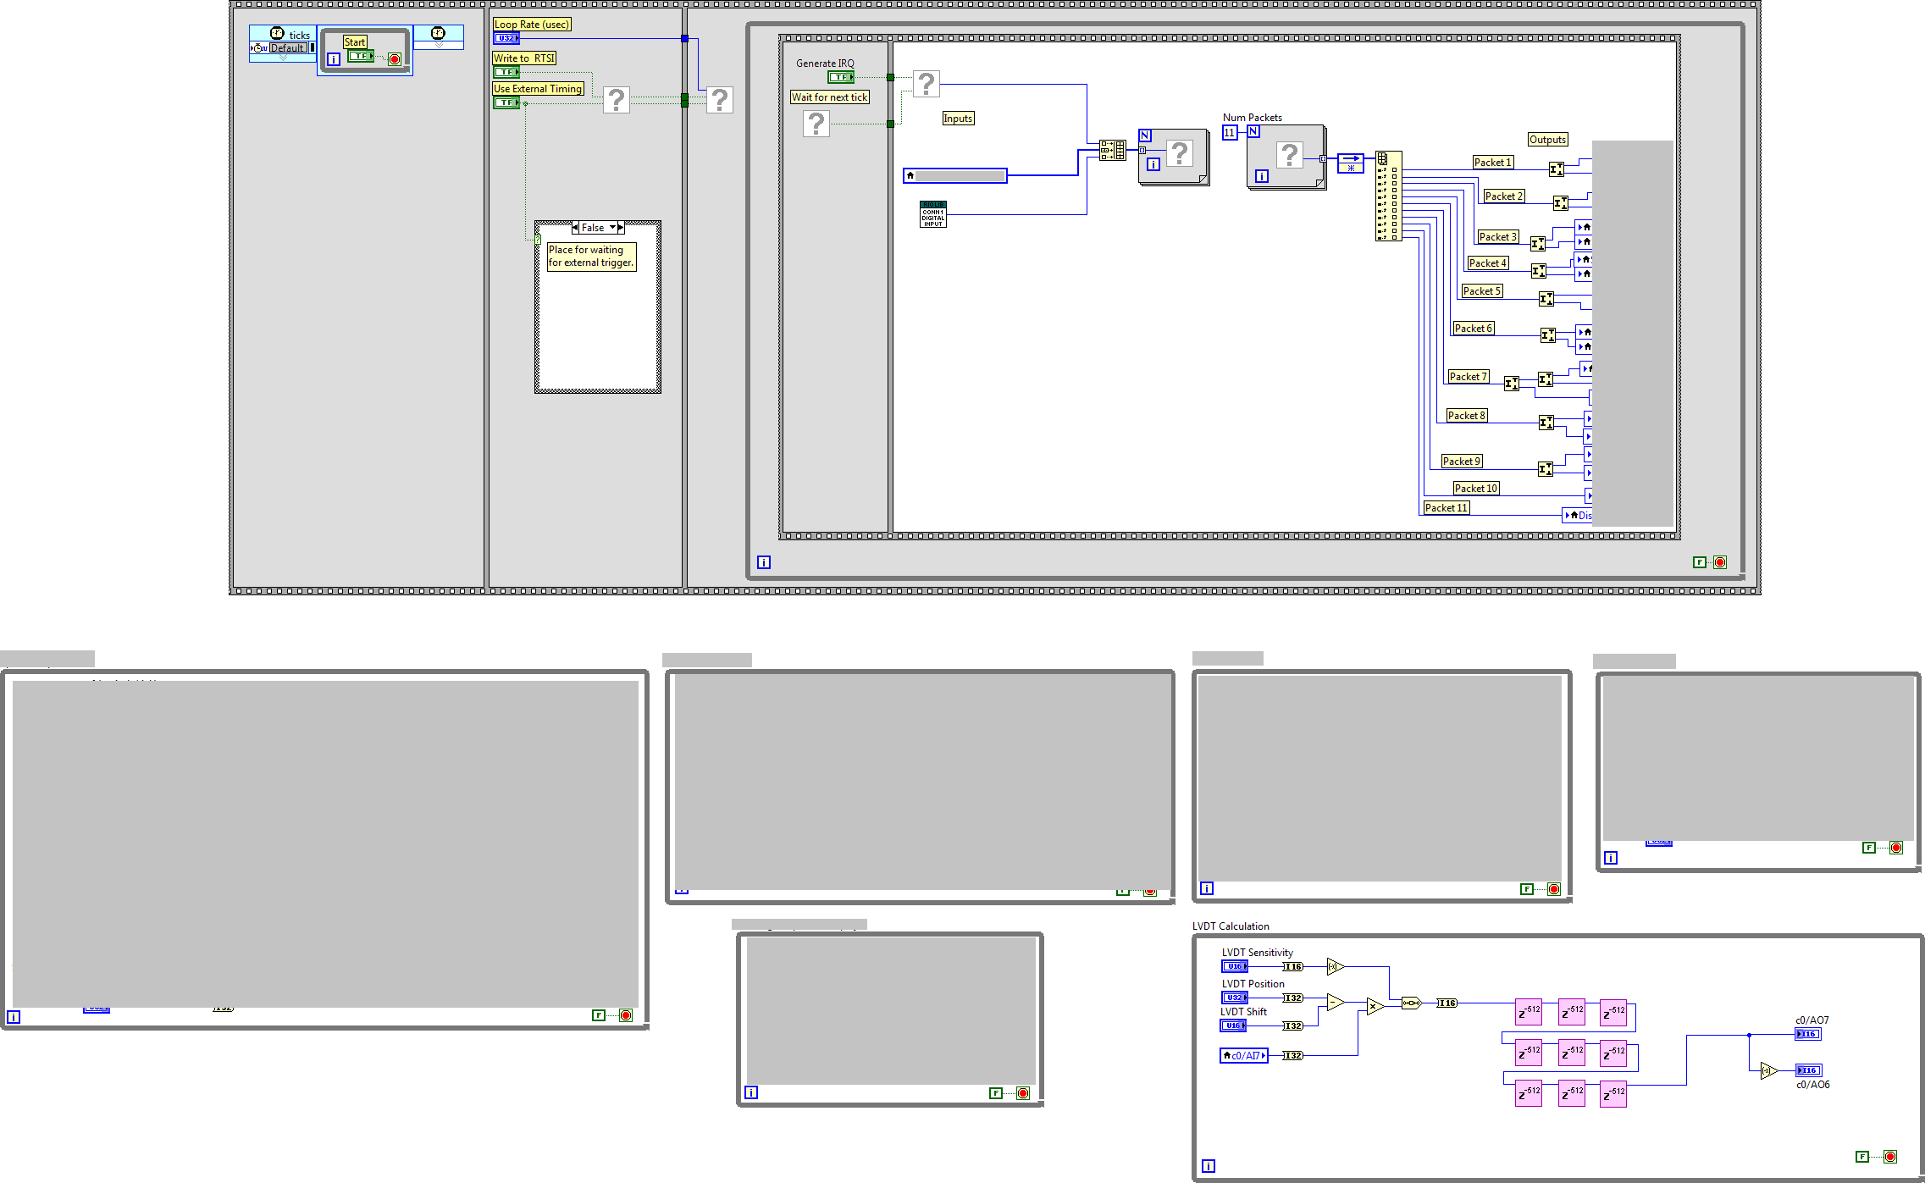Click the main while loop iteration terminal
Viewport: 1925px width, 1183px height.
tap(764, 562)
